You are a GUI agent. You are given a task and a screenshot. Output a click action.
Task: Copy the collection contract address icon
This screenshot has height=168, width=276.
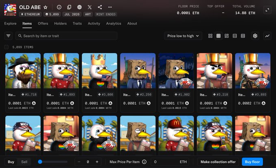69,7
